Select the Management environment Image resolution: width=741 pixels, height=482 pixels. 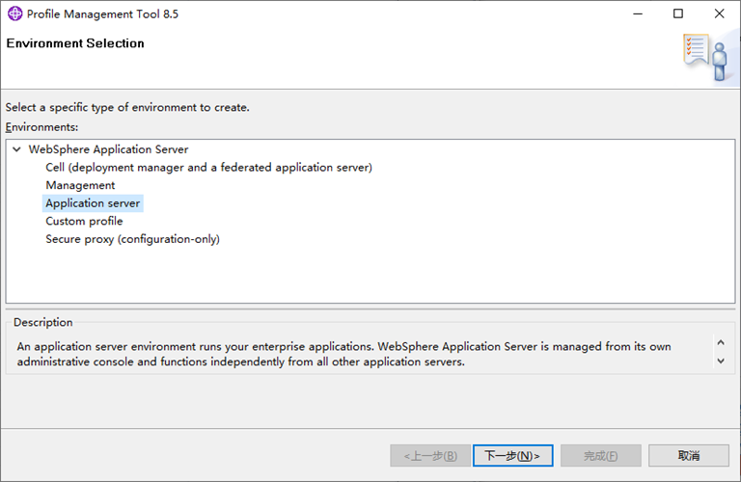[80, 185]
